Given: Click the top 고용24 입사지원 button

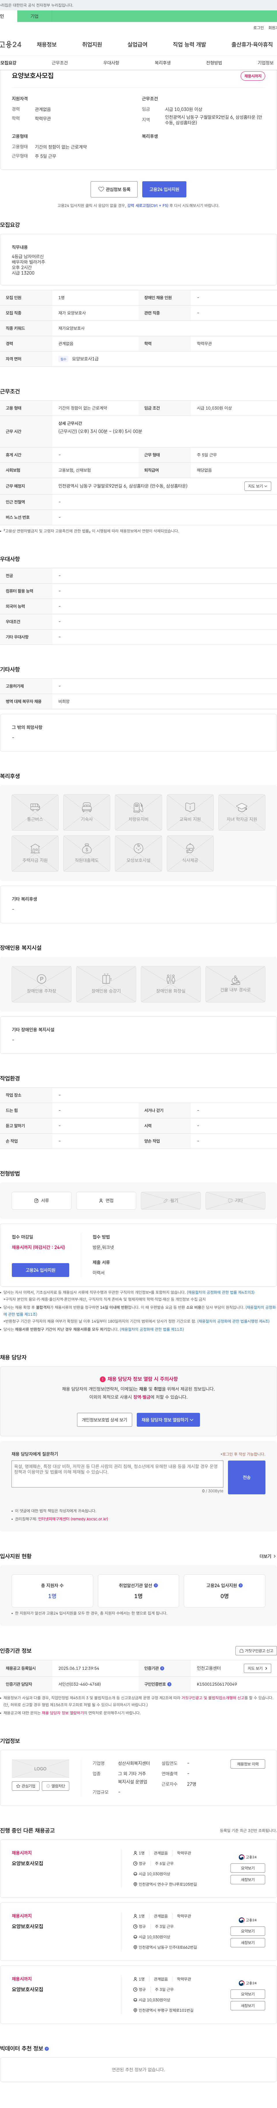Looking at the screenshot, I should coord(164,189).
